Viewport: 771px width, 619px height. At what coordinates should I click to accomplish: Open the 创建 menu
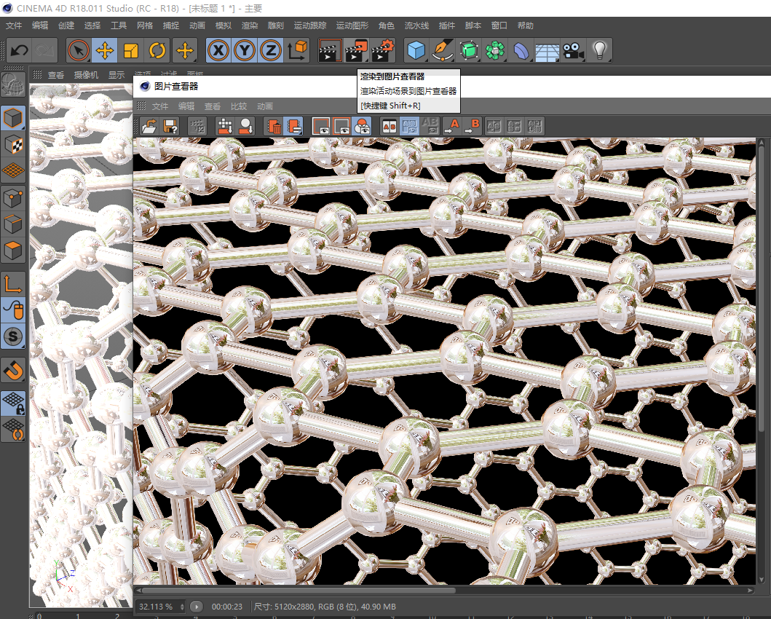coord(66,25)
